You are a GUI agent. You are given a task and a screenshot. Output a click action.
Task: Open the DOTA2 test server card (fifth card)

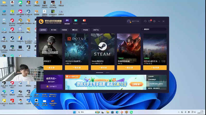tap(155, 49)
